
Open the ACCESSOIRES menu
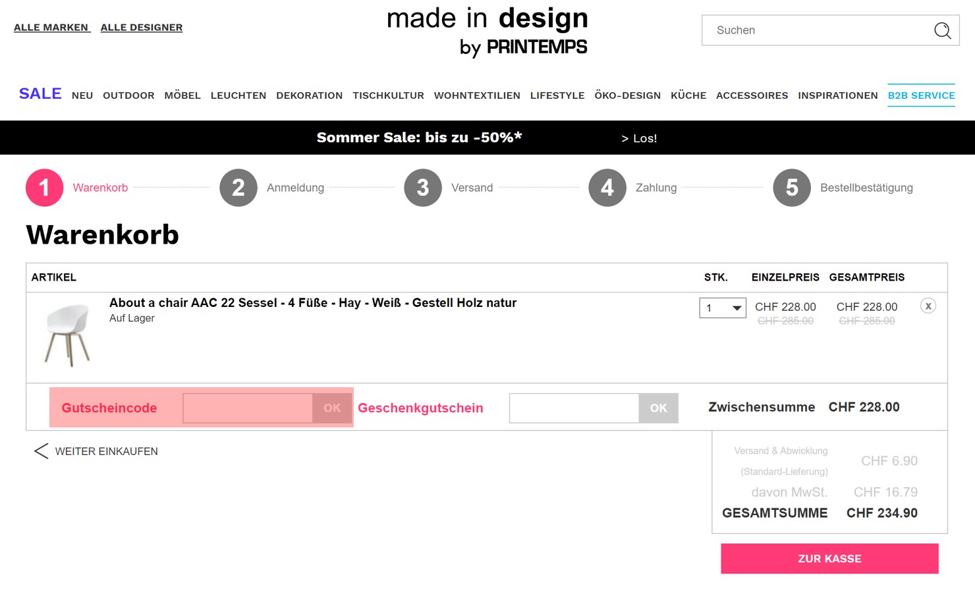coord(752,95)
